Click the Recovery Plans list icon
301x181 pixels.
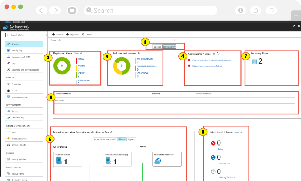(255, 61)
